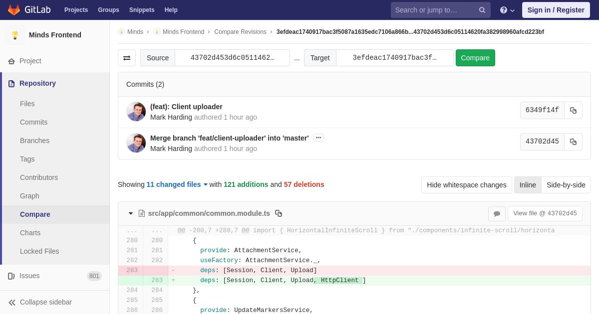The image size is (599, 314).
Task: Copy commit SHA 6349f14f
Action: pos(573,111)
